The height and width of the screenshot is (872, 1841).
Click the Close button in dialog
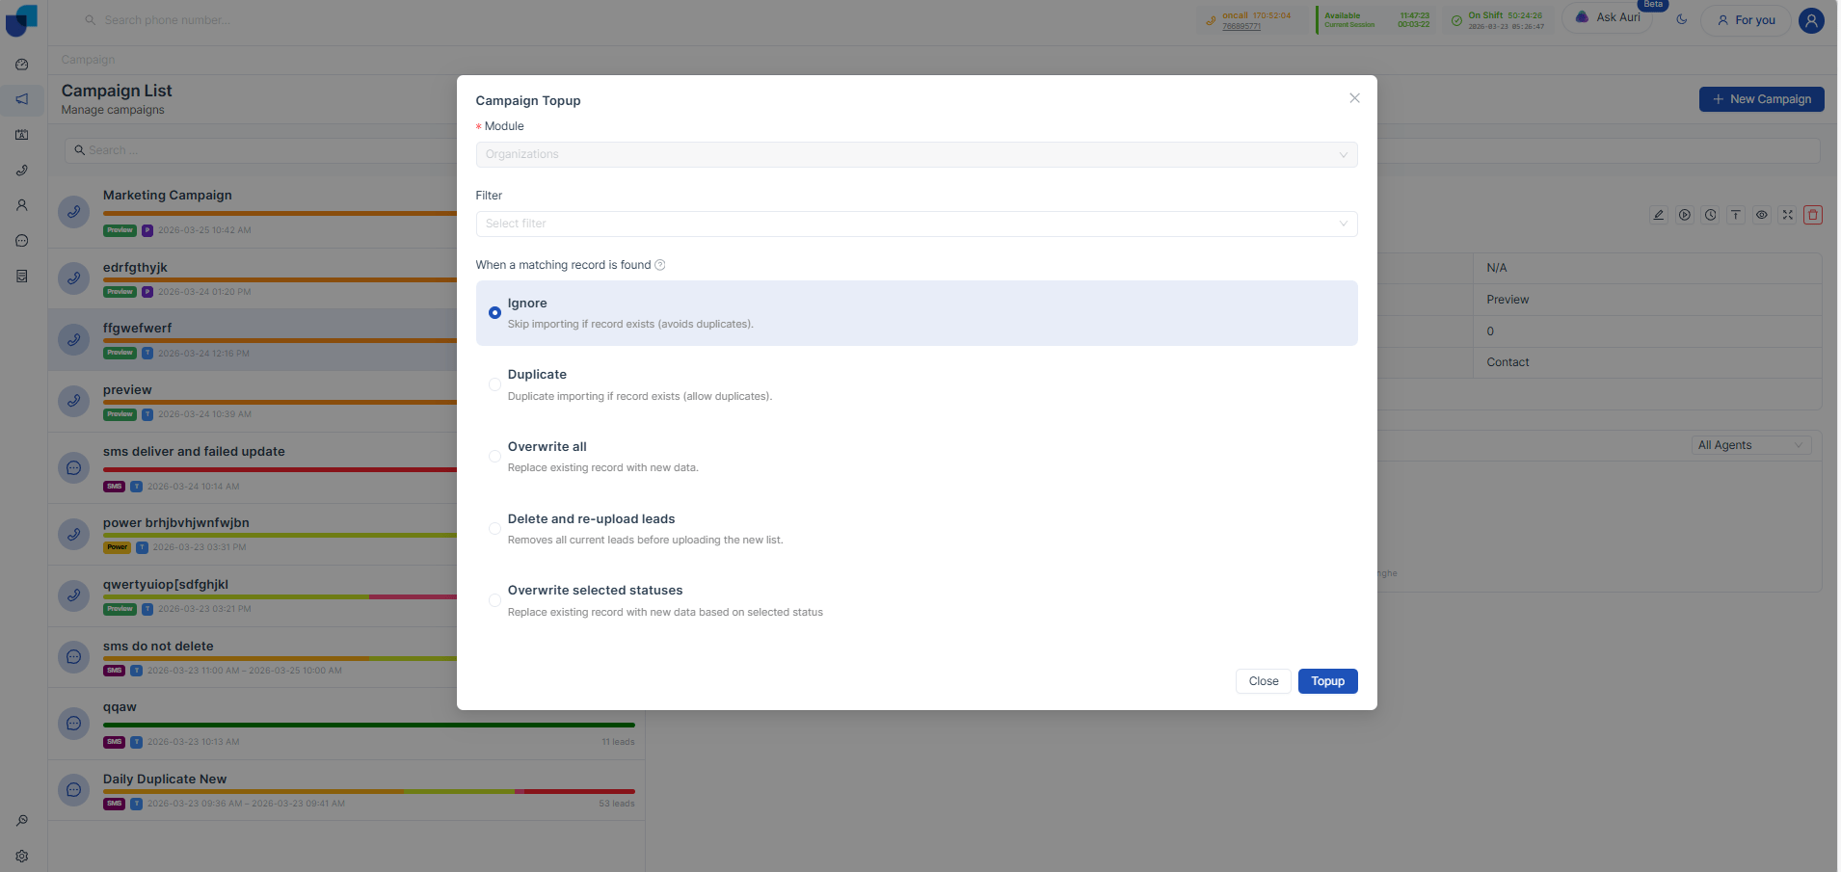[1264, 681]
